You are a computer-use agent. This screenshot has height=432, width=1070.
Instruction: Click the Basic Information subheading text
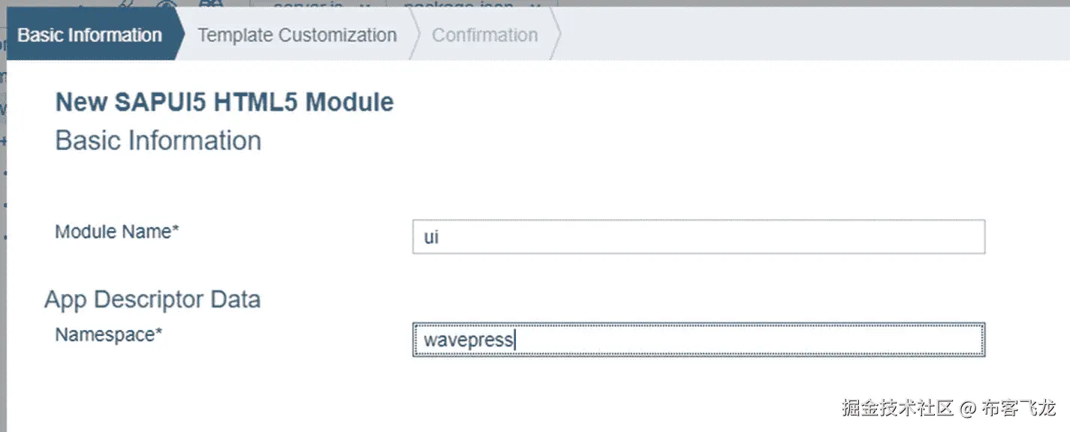click(158, 141)
